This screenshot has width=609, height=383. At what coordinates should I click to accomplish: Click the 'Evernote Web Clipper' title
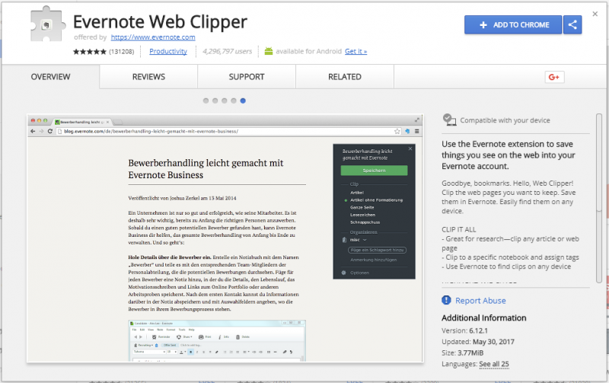(x=160, y=22)
